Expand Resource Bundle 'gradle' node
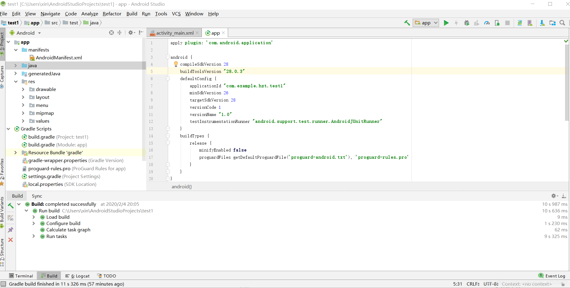 tap(16, 152)
